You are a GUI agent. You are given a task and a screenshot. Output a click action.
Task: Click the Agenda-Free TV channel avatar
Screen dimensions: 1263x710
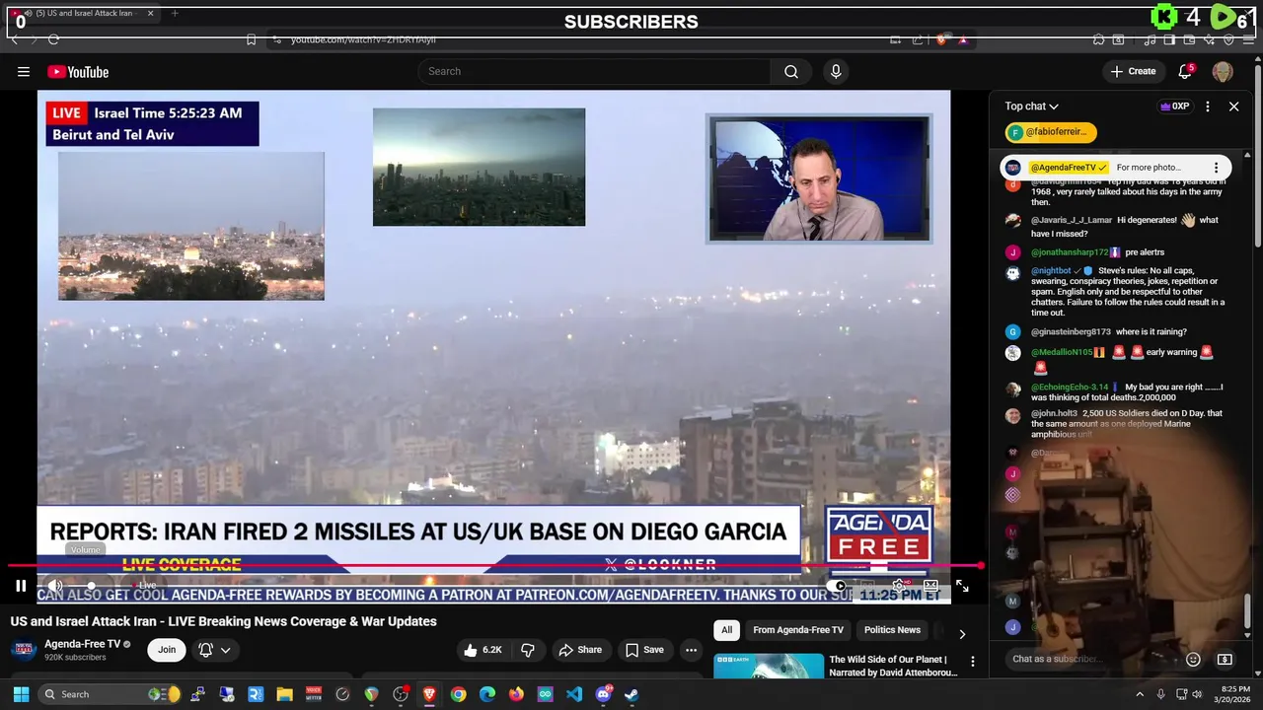click(x=25, y=649)
